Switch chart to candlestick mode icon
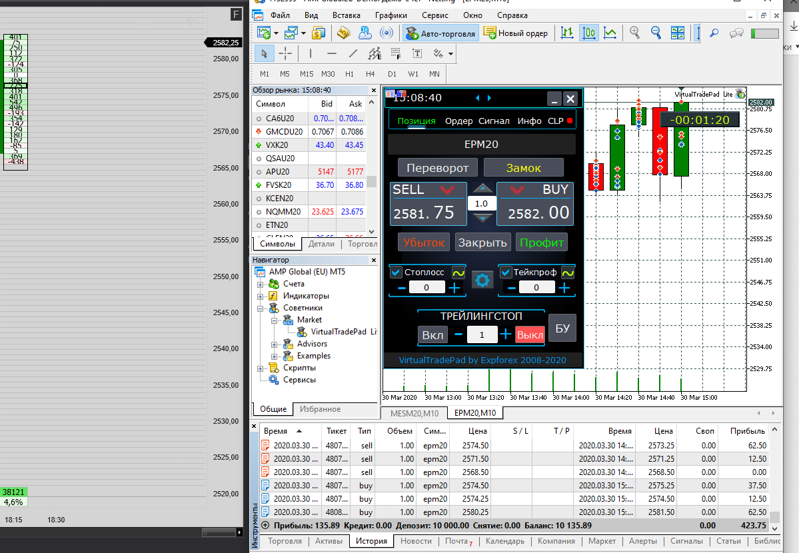Screen dimensions: 799x553 click(x=588, y=33)
